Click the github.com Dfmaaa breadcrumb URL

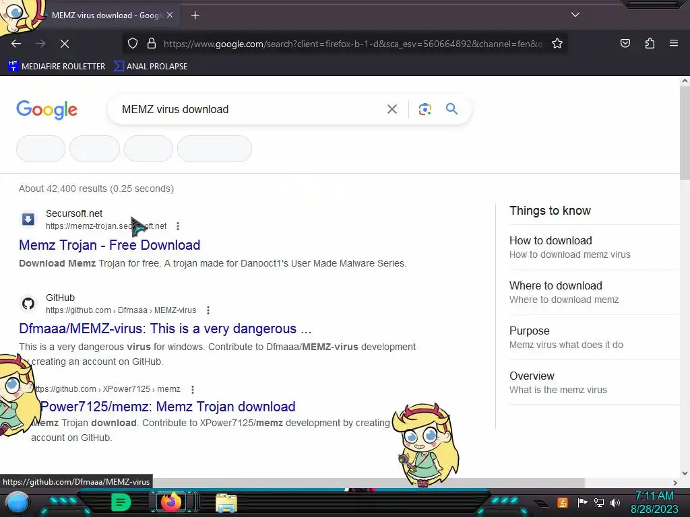(121, 310)
